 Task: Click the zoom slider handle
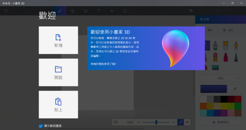coord(156,122)
